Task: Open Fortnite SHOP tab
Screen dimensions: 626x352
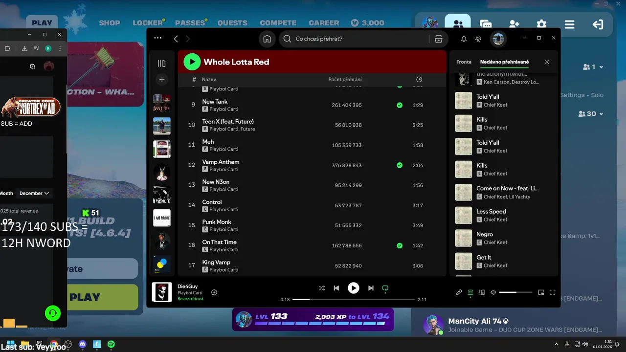Action: click(110, 23)
